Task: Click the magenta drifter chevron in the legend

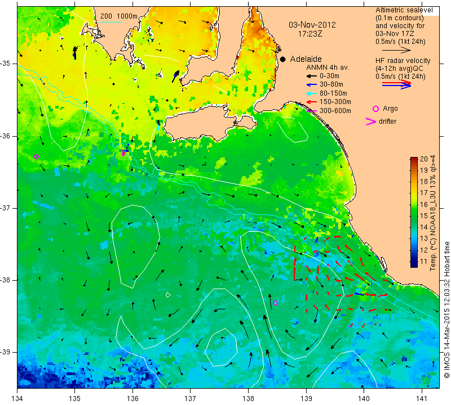Action: (371, 121)
